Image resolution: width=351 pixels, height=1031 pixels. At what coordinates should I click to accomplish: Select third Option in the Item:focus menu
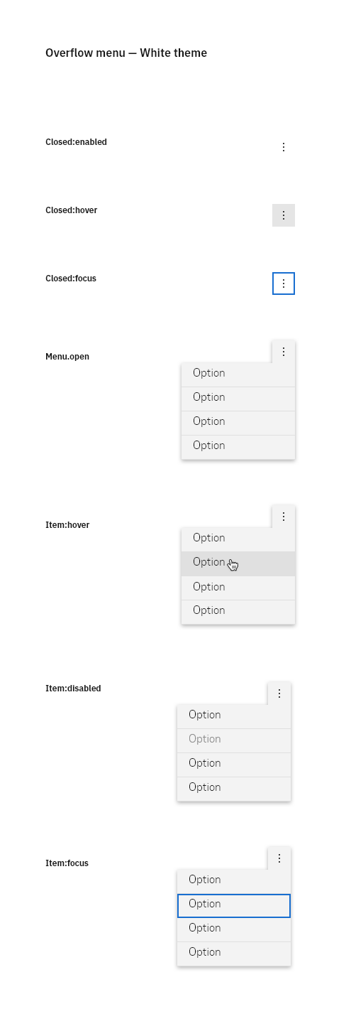tap(234, 929)
